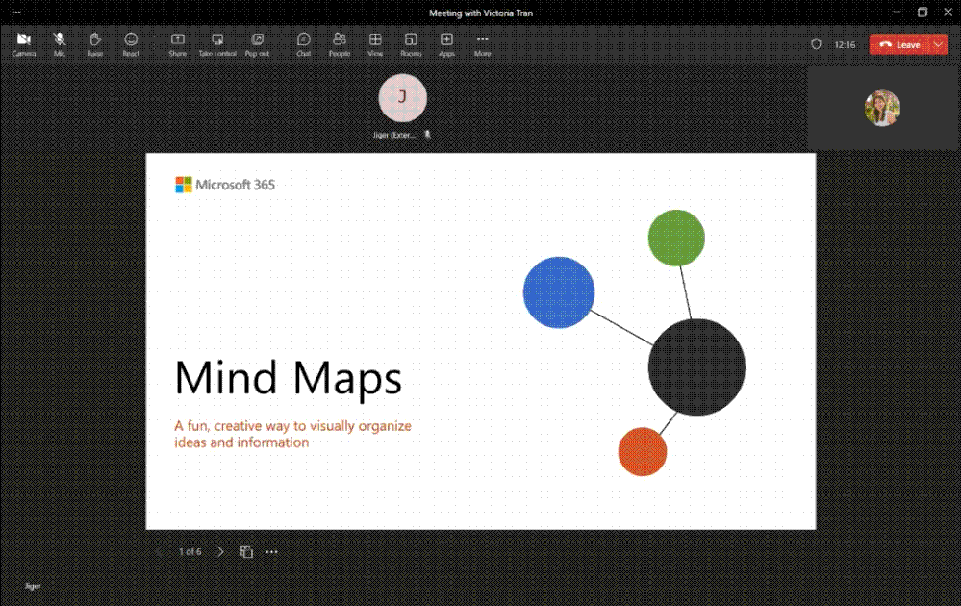This screenshot has height=606, width=961.
Task: Take control of the presentation
Action: point(217,44)
